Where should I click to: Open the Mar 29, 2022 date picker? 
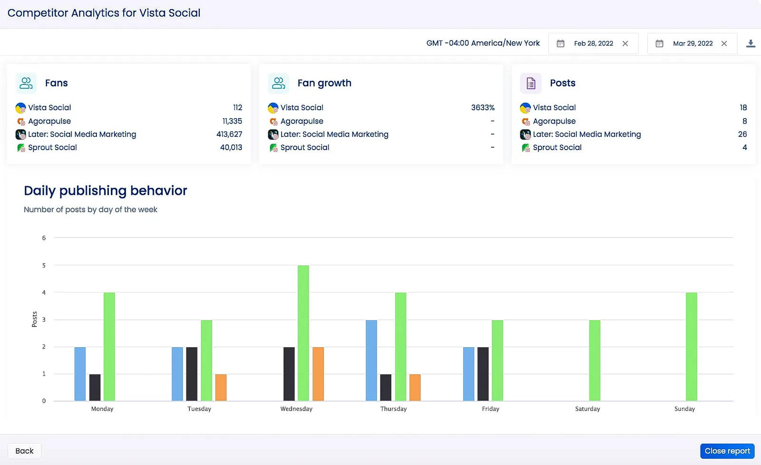[693, 43]
